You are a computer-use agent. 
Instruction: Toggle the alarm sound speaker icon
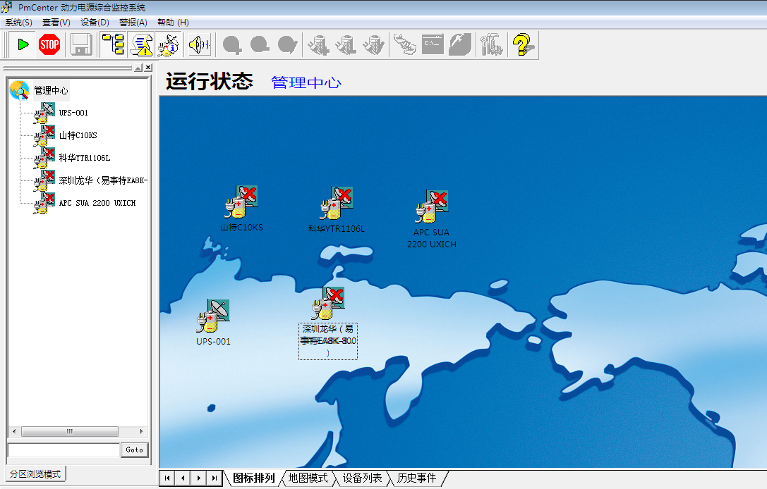point(199,45)
